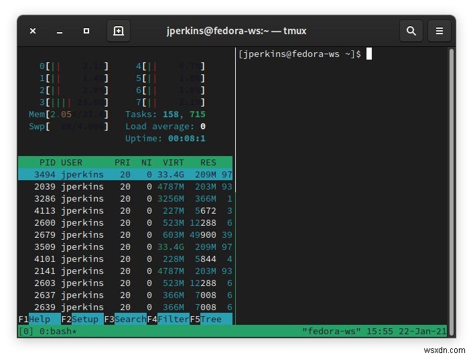Select process row with PID 2639

pyautogui.click(x=125, y=307)
